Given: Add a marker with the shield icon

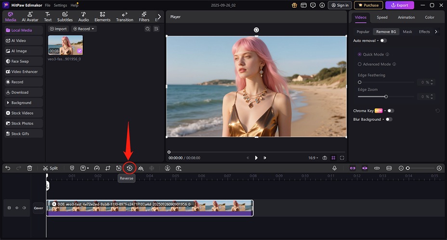Looking at the screenshot, I should [x=72, y=168].
